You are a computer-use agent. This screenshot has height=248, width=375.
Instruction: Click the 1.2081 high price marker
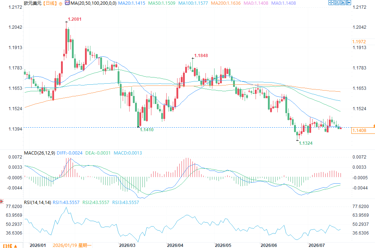pyautogui.click(x=75, y=19)
